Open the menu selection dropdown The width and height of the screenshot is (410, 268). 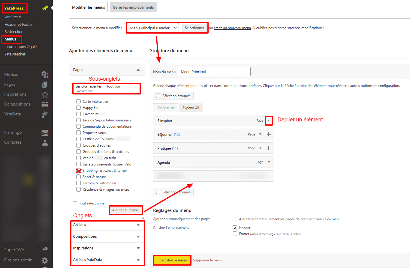pos(153,28)
